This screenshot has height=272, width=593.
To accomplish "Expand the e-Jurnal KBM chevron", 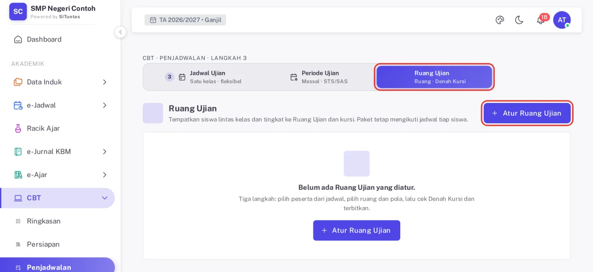I will coord(105,152).
